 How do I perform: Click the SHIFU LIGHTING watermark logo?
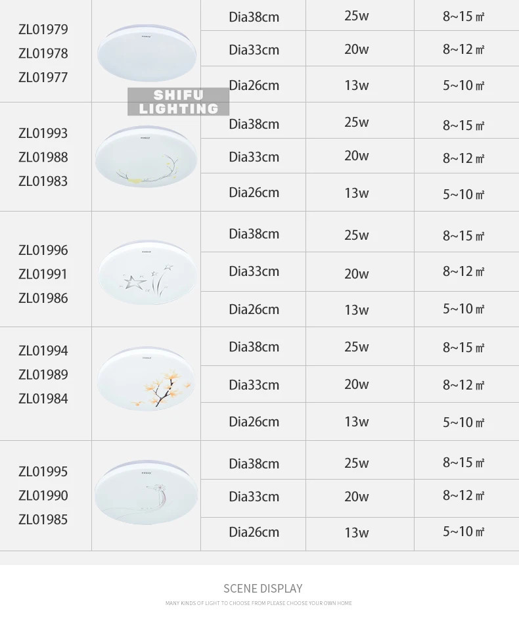tap(178, 101)
